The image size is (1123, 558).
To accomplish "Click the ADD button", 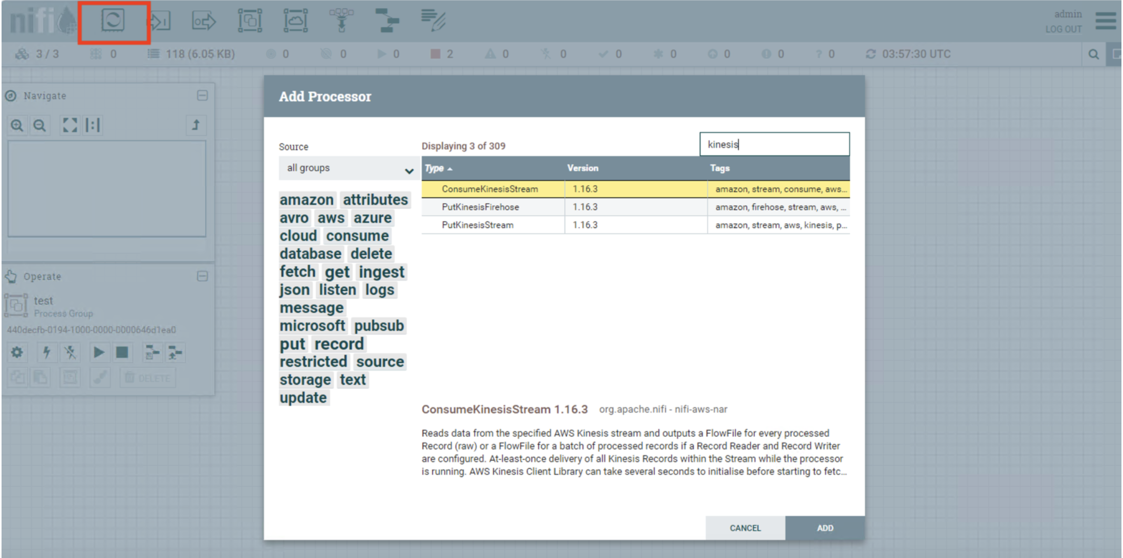I will click(824, 528).
